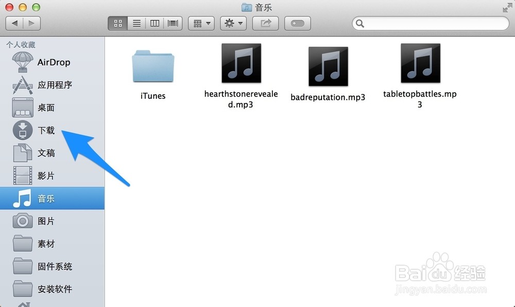Click the Share toolbar button
515x307 pixels.
[266, 23]
